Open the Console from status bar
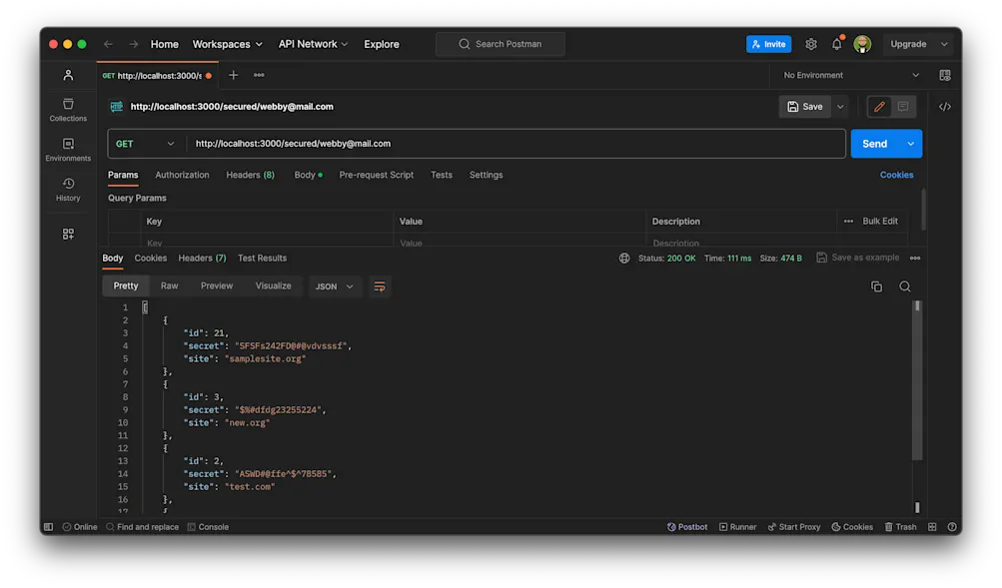The width and height of the screenshot is (1002, 588). [209, 527]
